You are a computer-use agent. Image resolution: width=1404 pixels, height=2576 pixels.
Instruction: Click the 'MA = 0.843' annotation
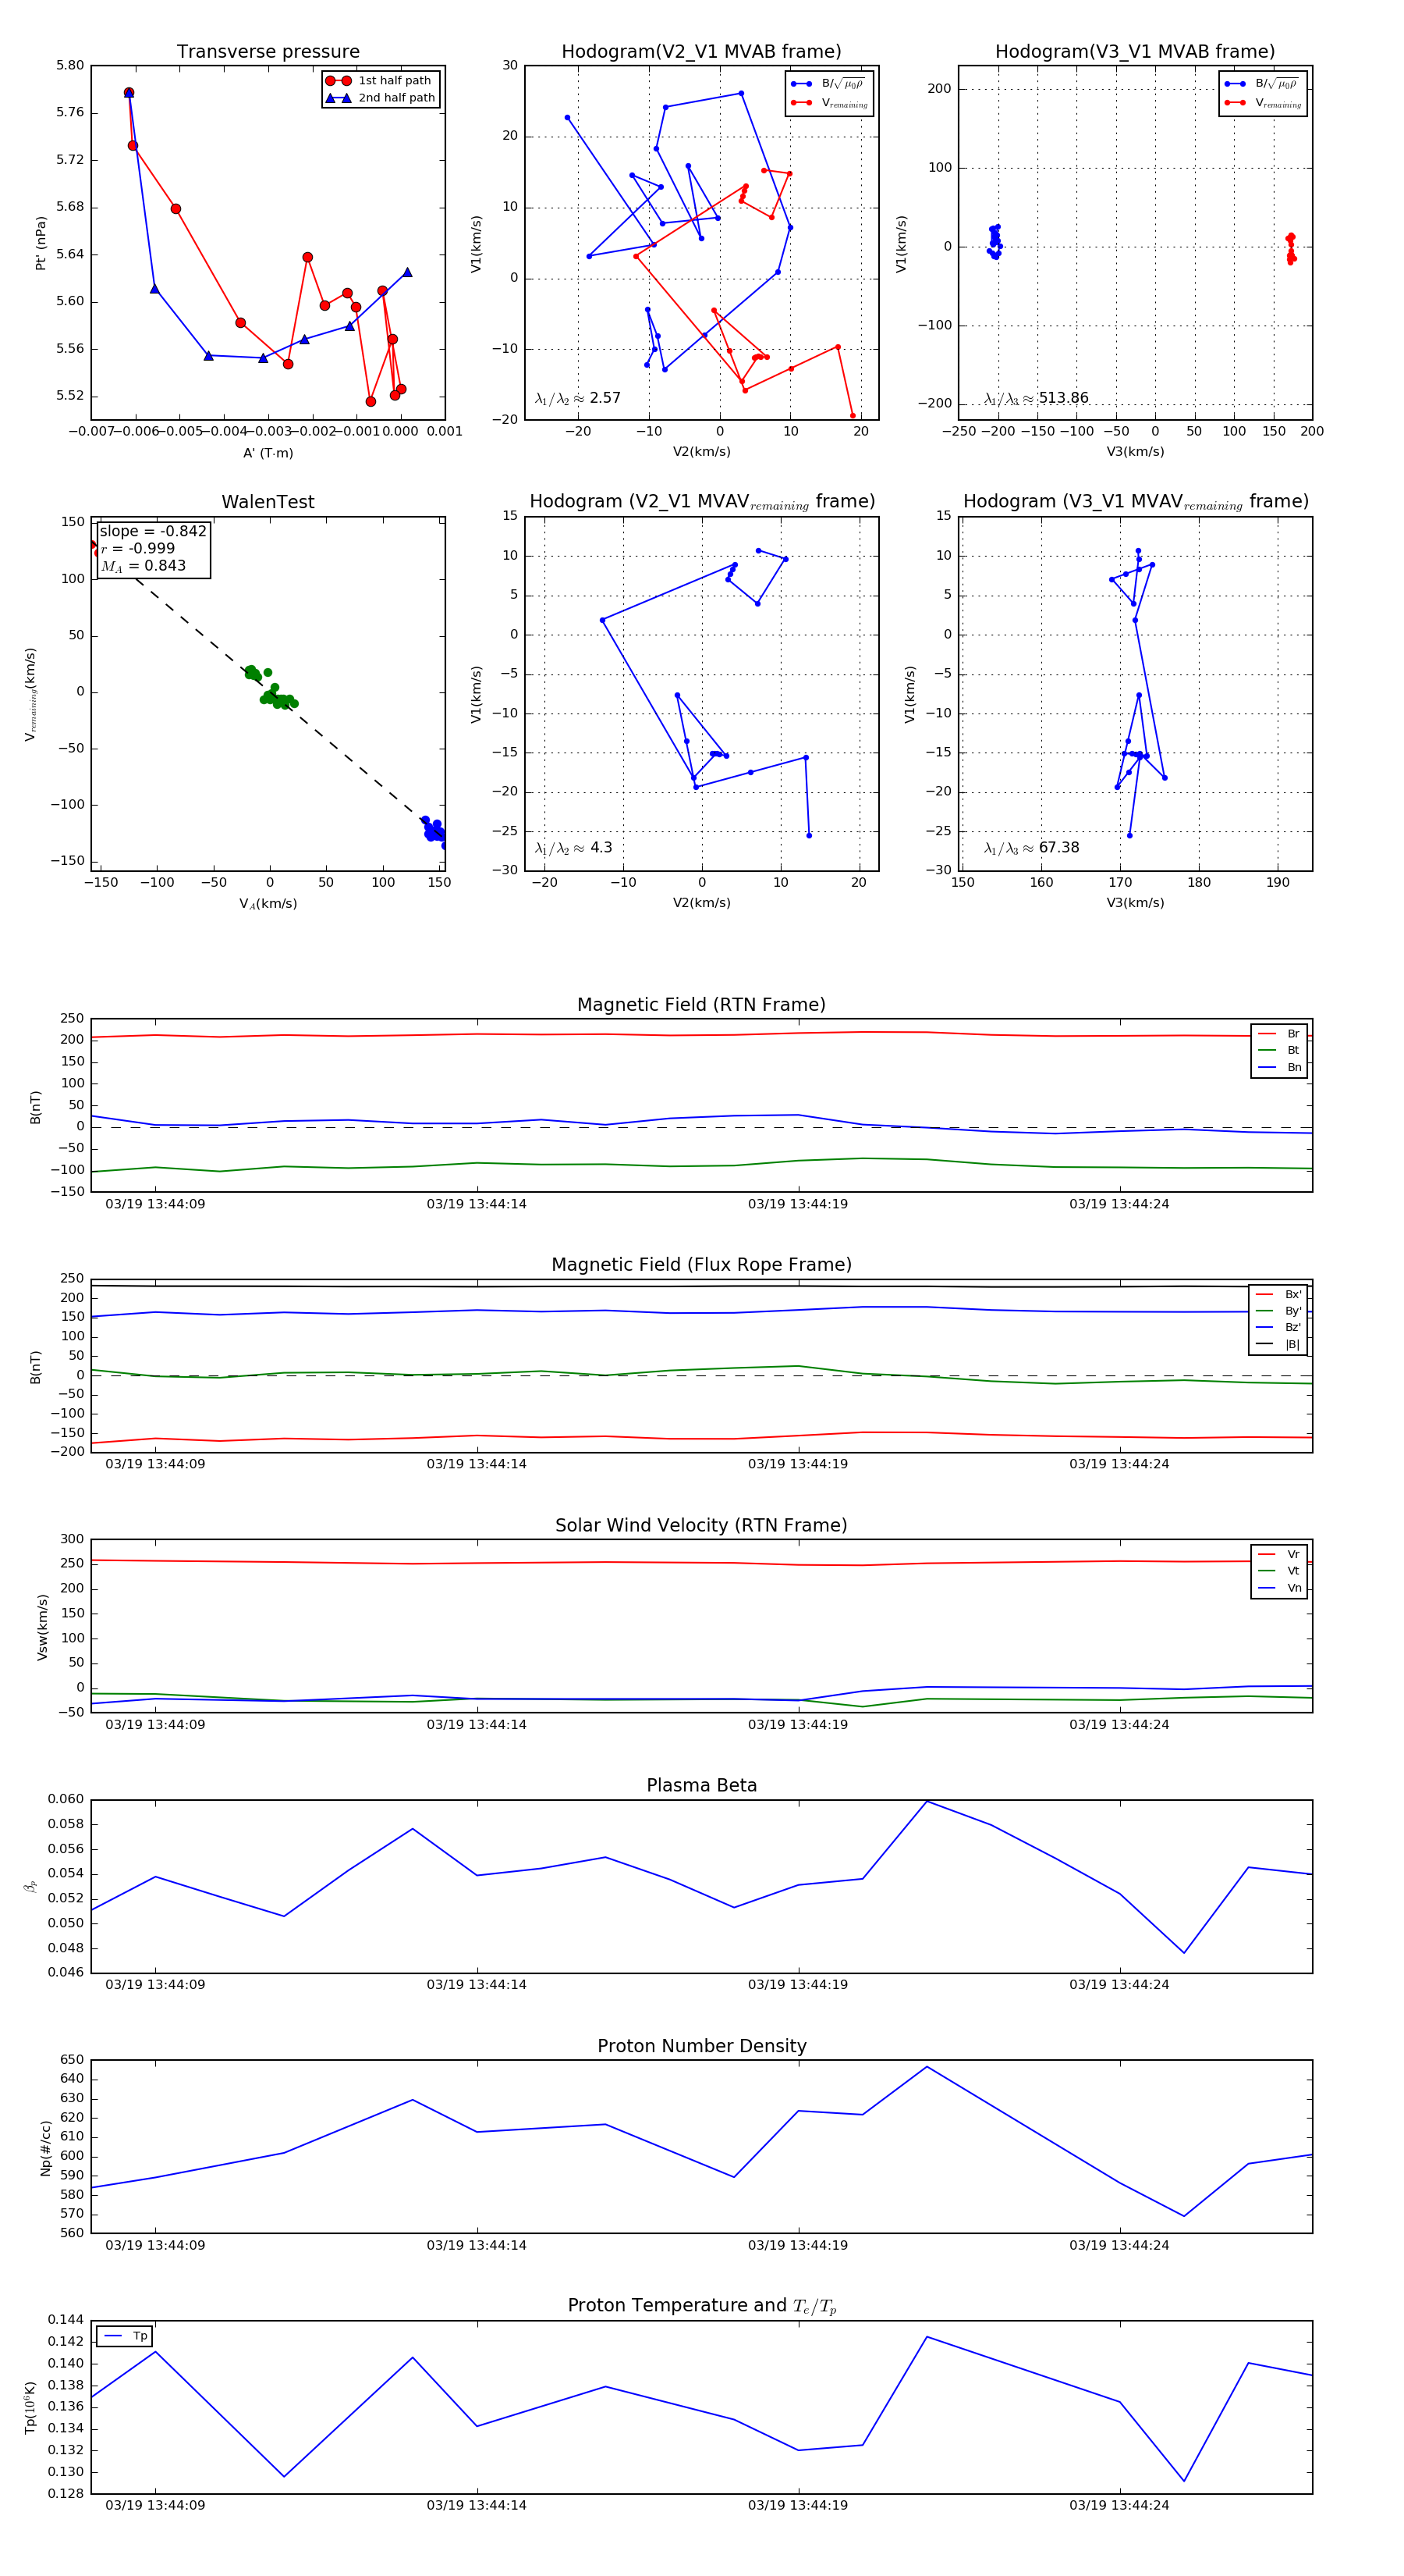click(143, 566)
